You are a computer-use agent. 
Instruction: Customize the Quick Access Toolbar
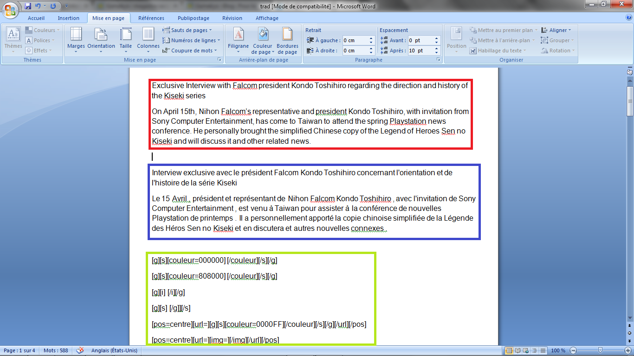(x=66, y=6)
